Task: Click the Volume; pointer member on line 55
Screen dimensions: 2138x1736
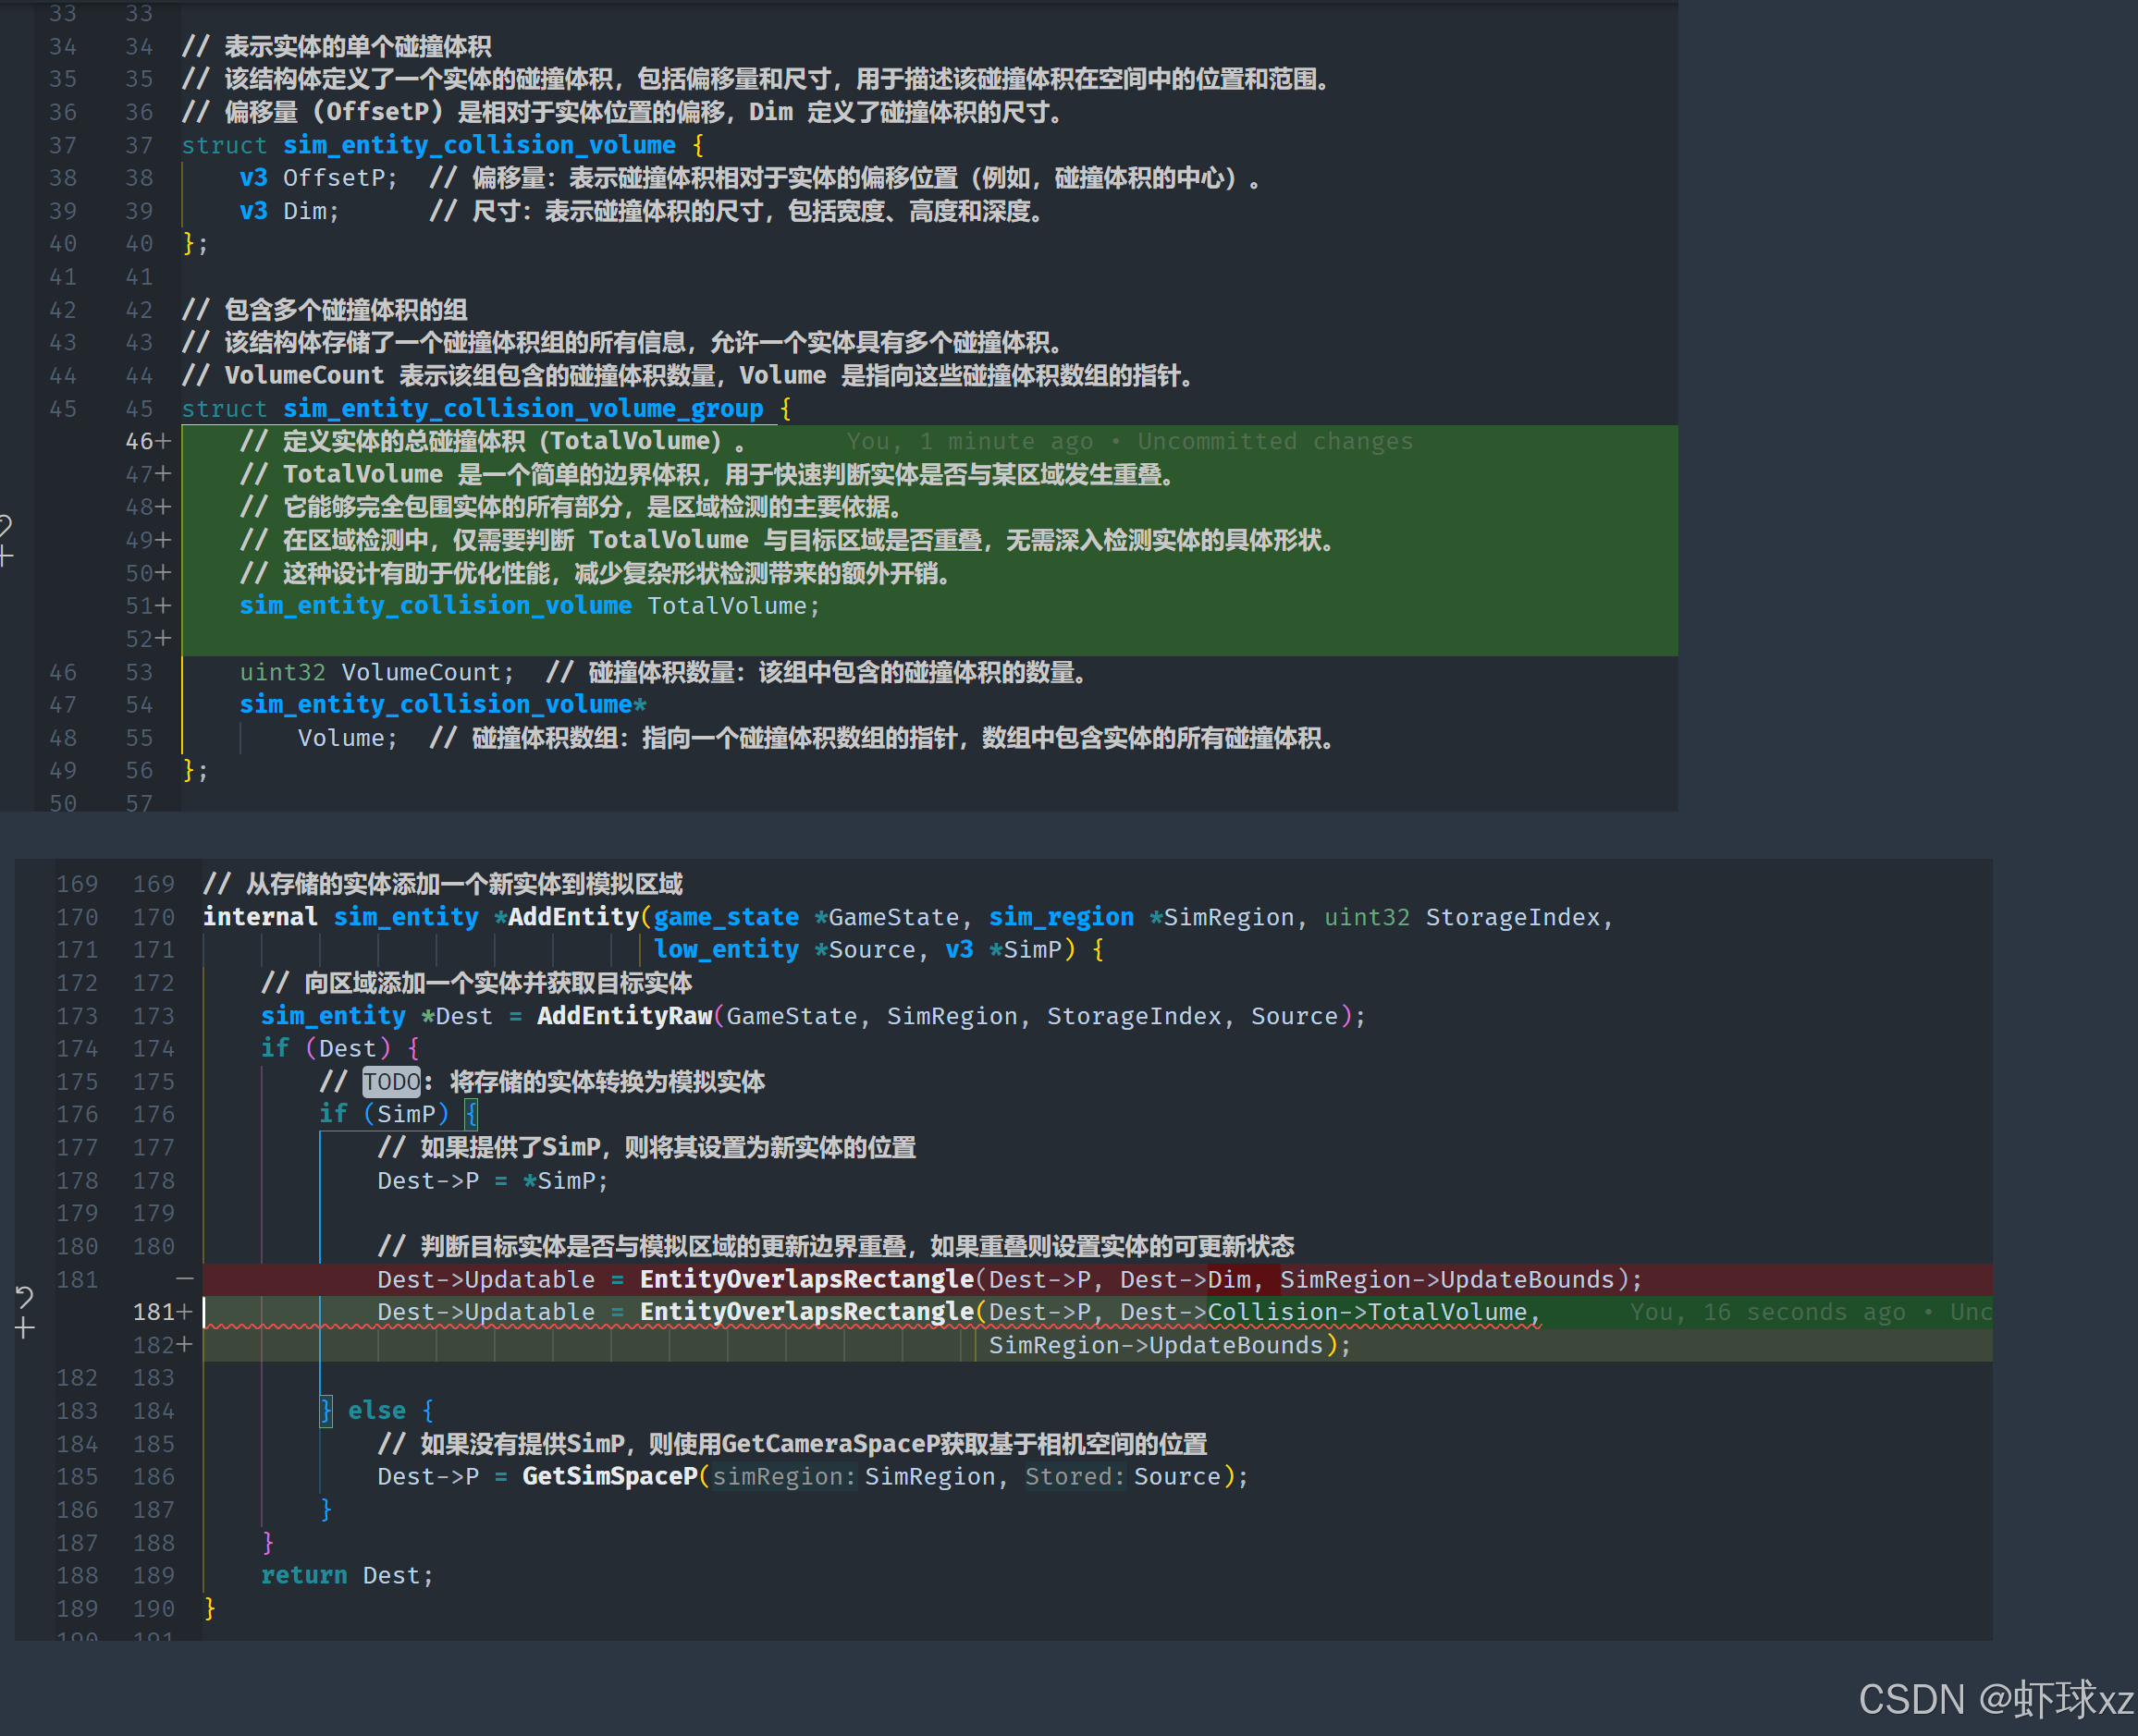Action: tap(347, 738)
